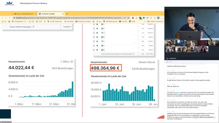Viewport: 219px width, 123px height.
Task: Click the green status dot in bottom campaign row
Action: (97, 50)
